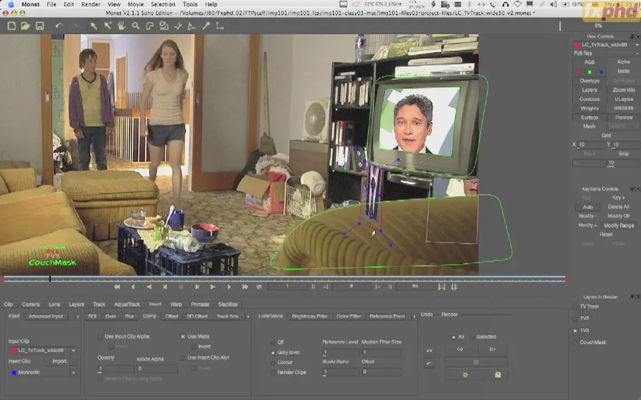Image resolution: width=641 pixels, height=400 pixels.
Task: Select the Zoom magnifier tool
Action: [x=135, y=26]
